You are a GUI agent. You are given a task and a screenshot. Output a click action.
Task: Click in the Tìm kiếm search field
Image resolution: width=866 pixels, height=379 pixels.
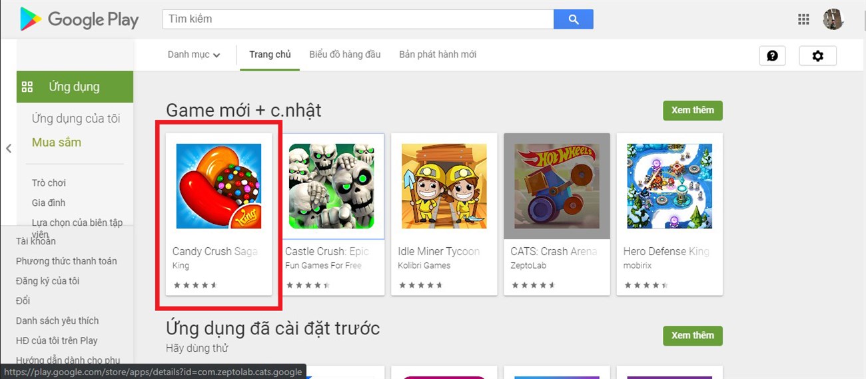(x=358, y=19)
